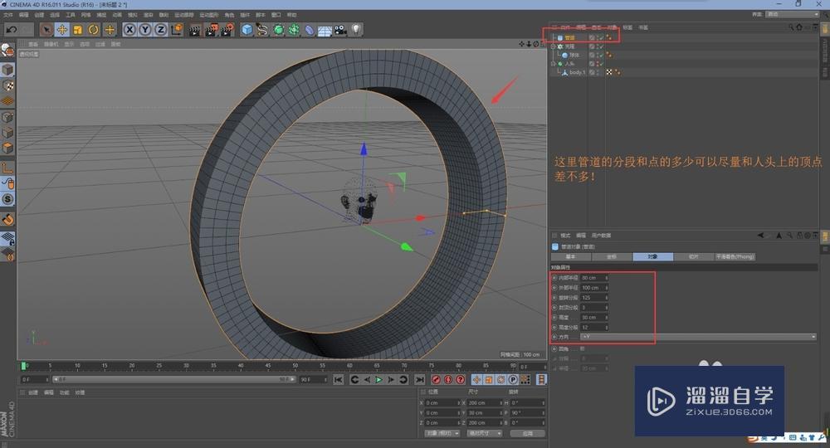830x448 pixels.
Task: Toggle 内部半径 animation radio dot
Action: pos(554,278)
